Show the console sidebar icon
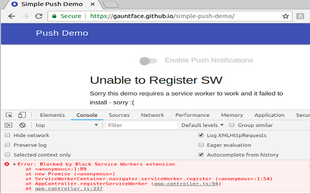Image resolution: width=310 pixels, height=193 pixels. click(x=9, y=125)
